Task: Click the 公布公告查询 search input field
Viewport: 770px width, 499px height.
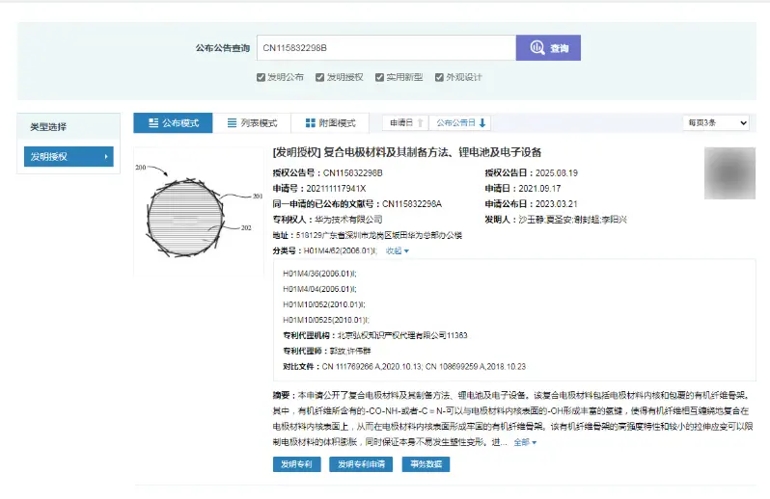Action: (386, 47)
